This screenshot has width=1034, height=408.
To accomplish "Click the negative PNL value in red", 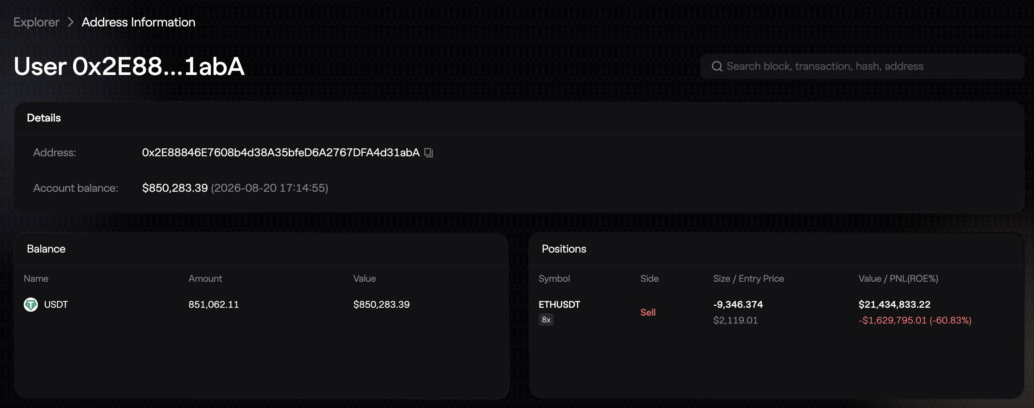I will [915, 320].
